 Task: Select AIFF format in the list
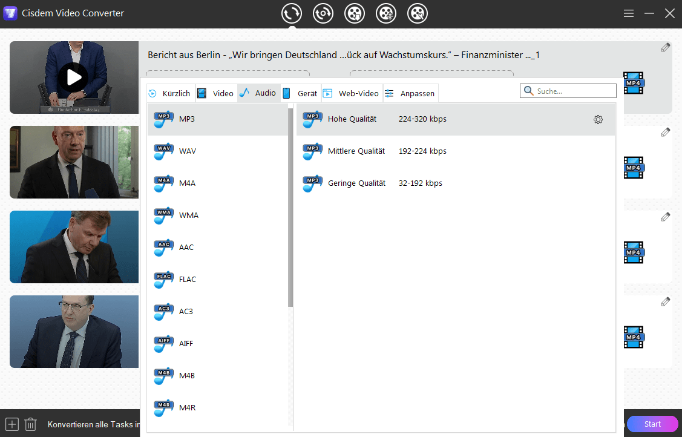[x=217, y=344]
